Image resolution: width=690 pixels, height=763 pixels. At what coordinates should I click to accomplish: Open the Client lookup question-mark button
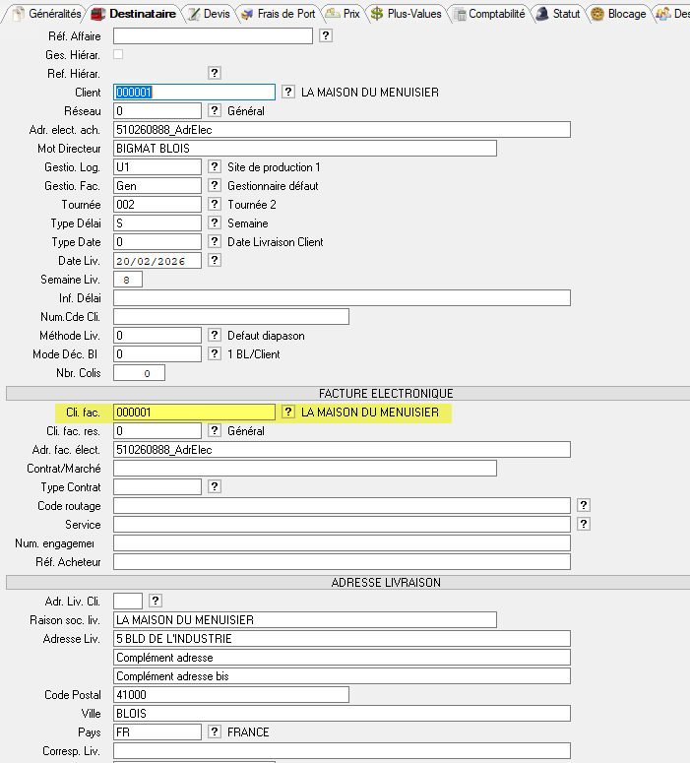tap(288, 92)
